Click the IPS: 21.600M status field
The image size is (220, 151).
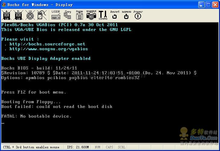pyautogui.click(x=78, y=147)
